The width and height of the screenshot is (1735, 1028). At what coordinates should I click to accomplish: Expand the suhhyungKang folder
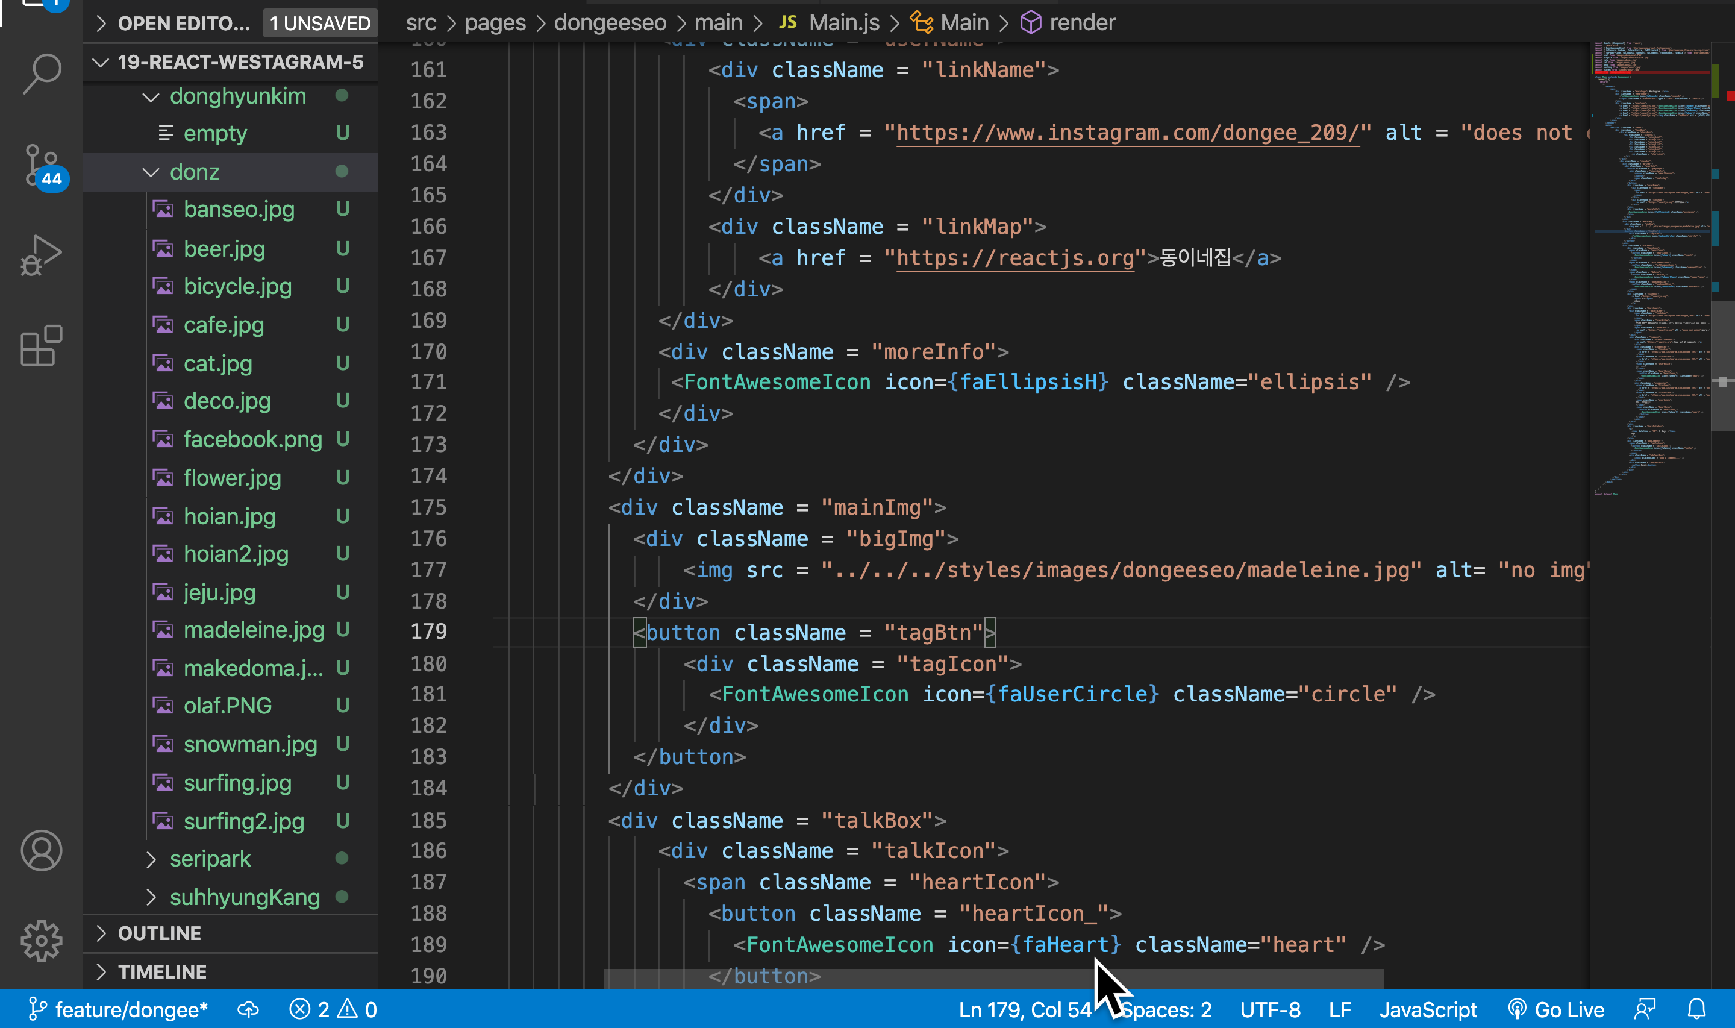pyautogui.click(x=231, y=897)
